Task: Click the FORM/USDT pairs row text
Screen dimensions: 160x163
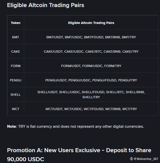Action: point(91,66)
